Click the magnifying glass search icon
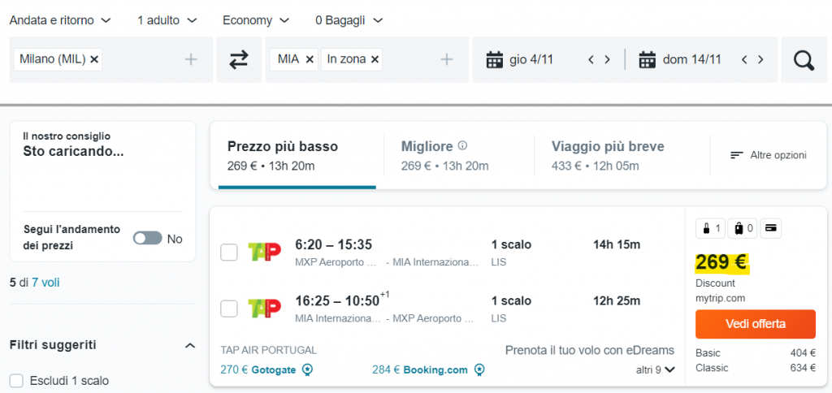The height and width of the screenshot is (393, 832). (x=804, y=60)
